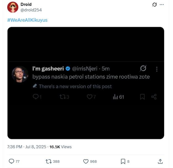The height and width of the screenshot is (168, 173).
Task: Click the embedded post's bookmark icon
Action: click(142, 97)
